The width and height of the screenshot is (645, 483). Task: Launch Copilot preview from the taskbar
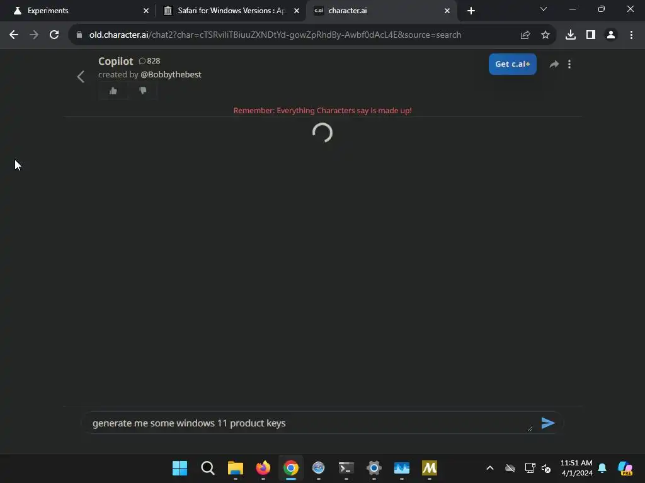pos(625,468)
